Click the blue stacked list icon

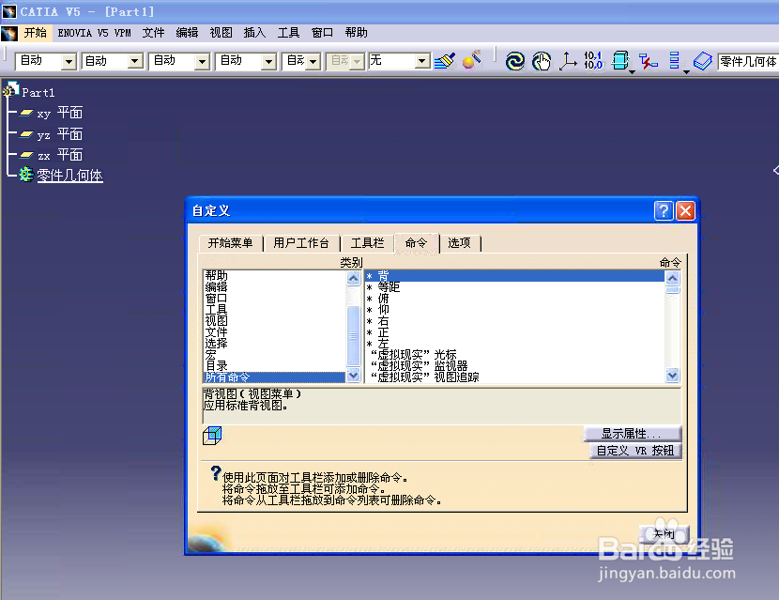pos(674,60)
